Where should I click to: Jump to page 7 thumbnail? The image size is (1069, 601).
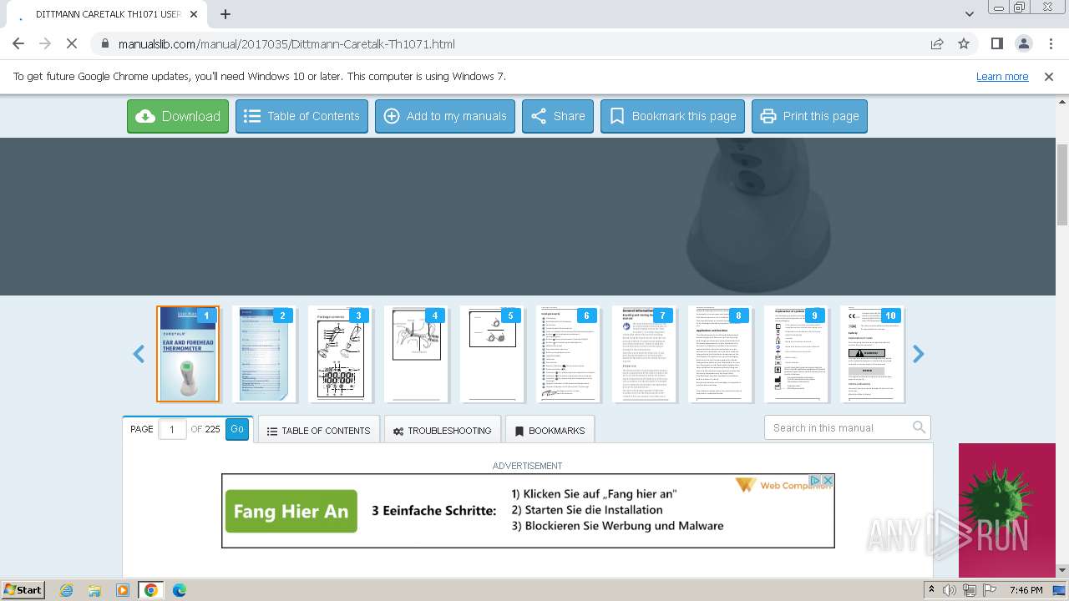644,354
